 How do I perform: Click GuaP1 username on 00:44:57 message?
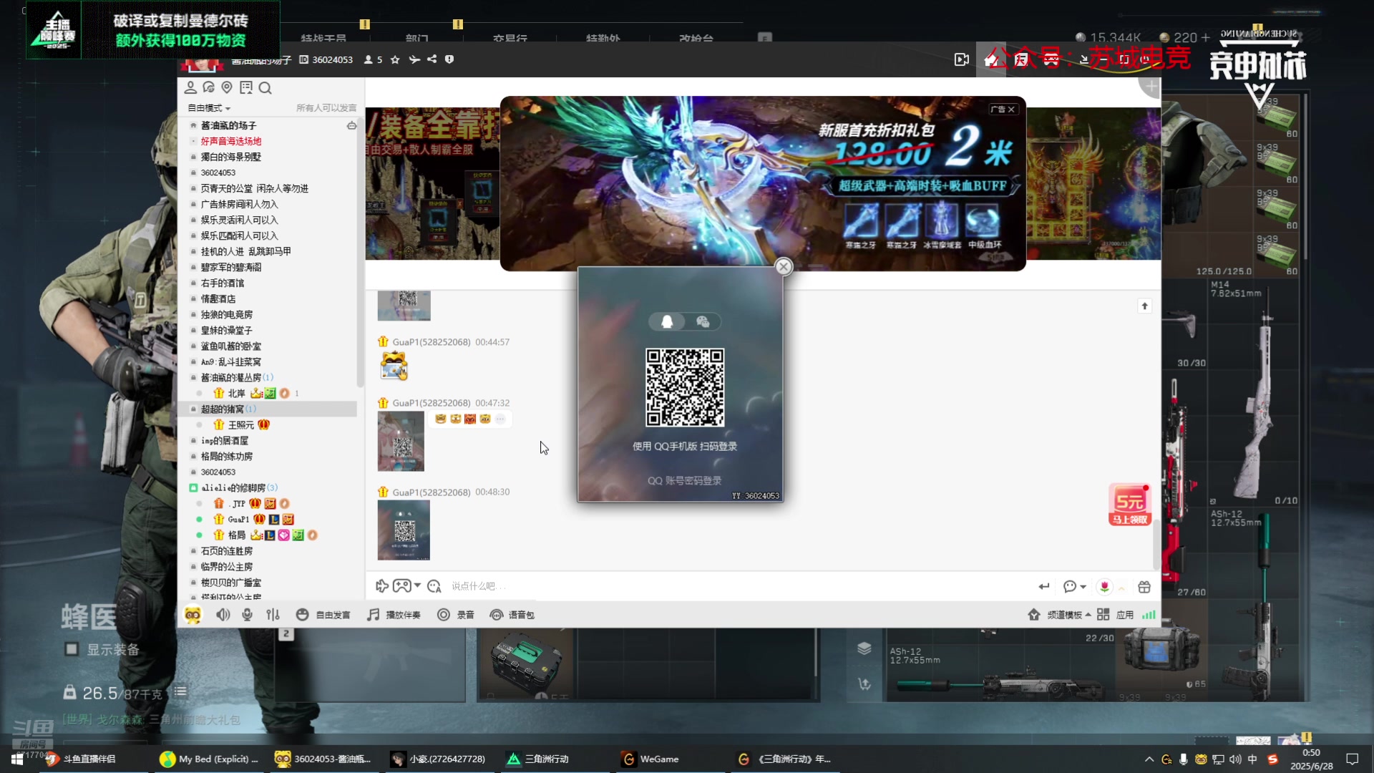[x=432, y=342]
